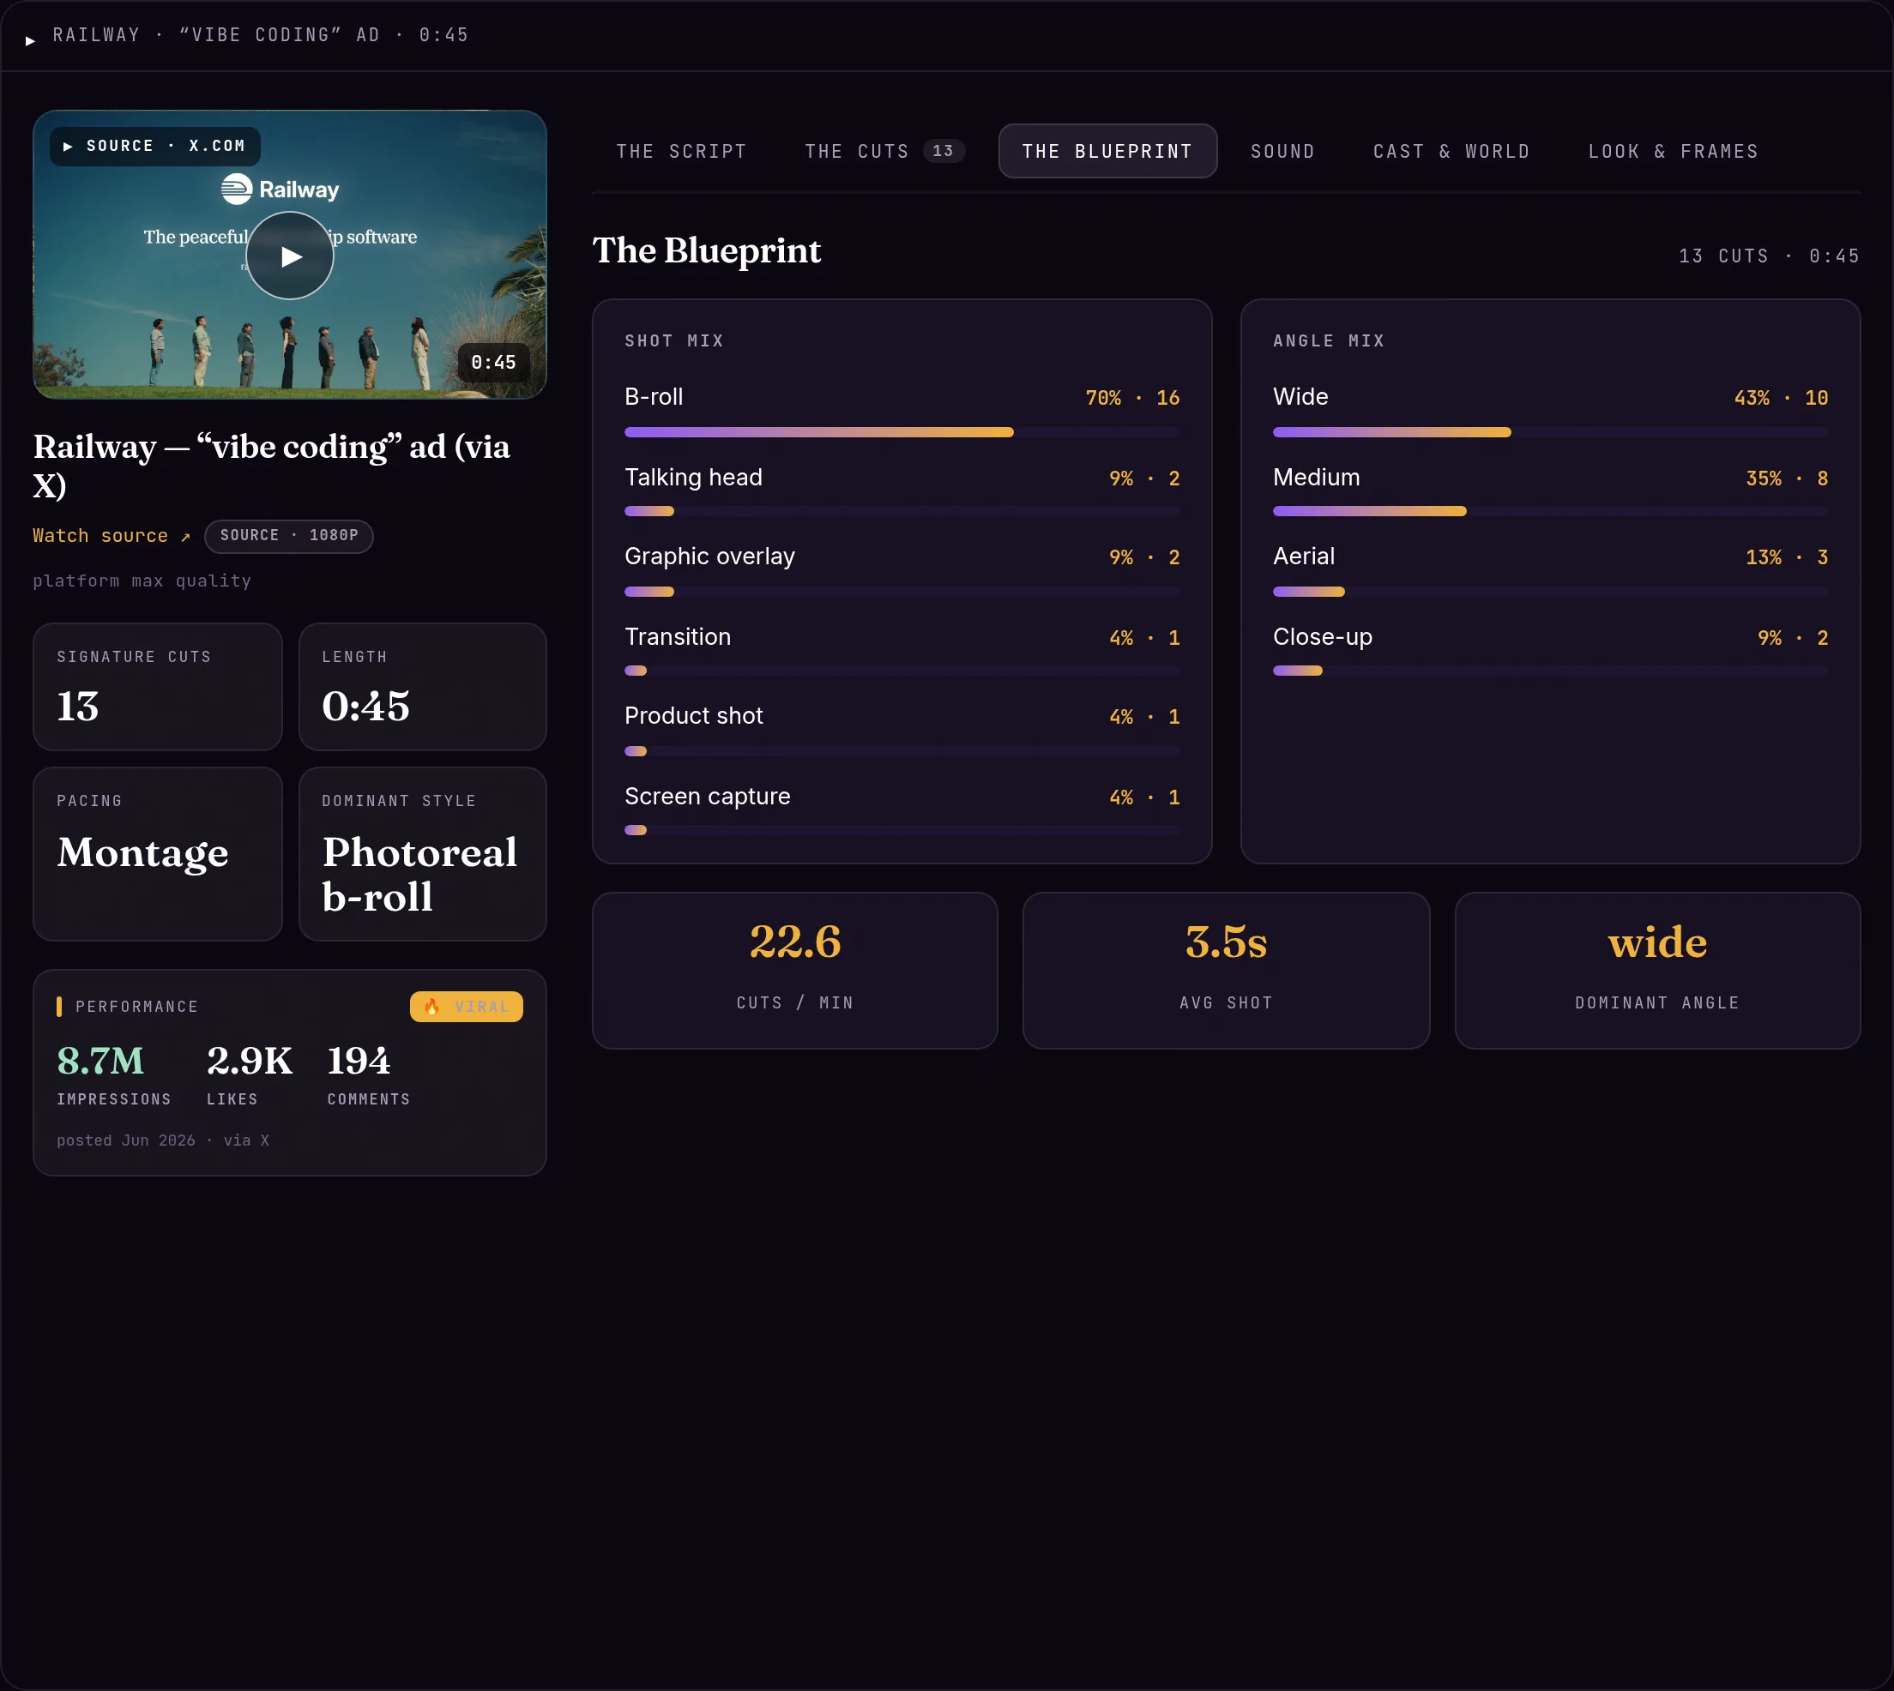The height and width of the screenshot is (1691, 1894).
Task: Click the 13 count badge beside The Cuts
Action: [943, 151]
